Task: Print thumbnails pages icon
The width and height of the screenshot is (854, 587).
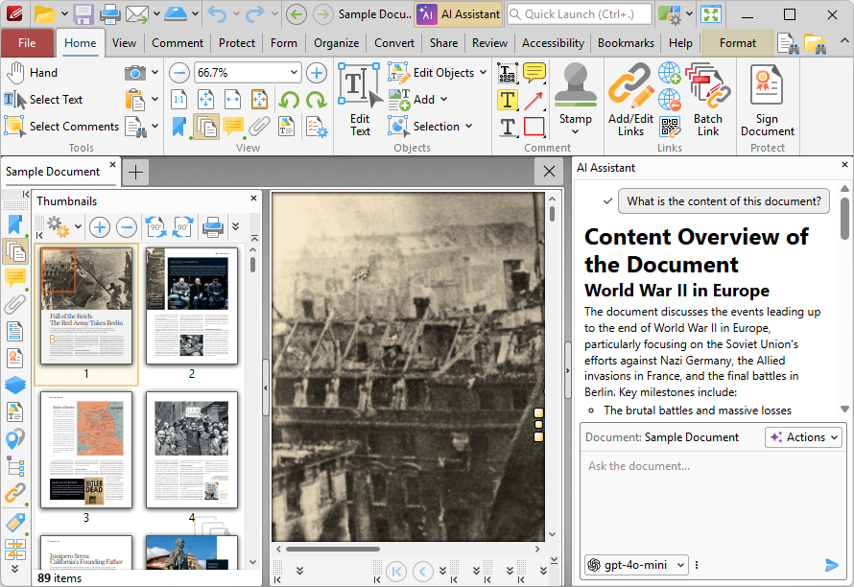Action: (213, 227)
